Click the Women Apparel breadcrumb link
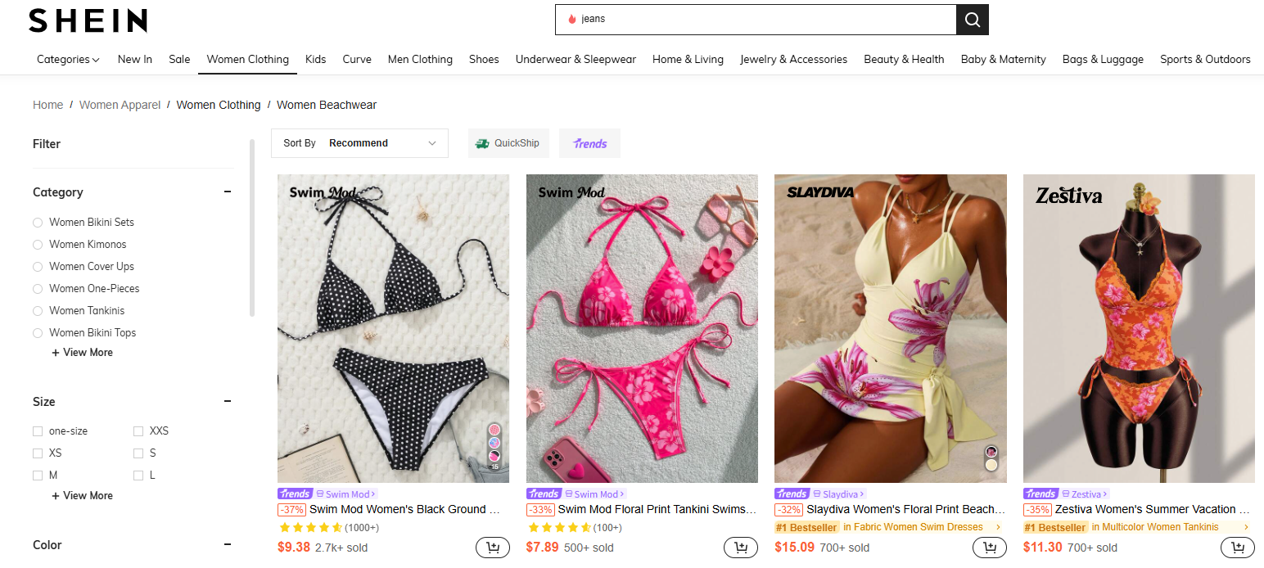 coord(120,105)
